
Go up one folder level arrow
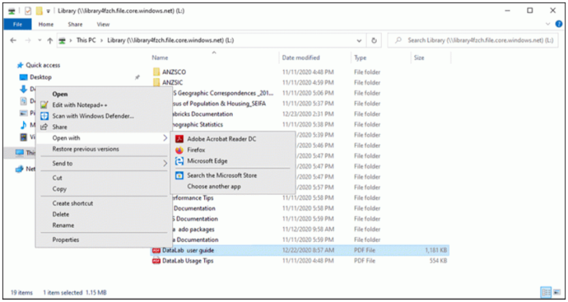click(x=50, y=40)
